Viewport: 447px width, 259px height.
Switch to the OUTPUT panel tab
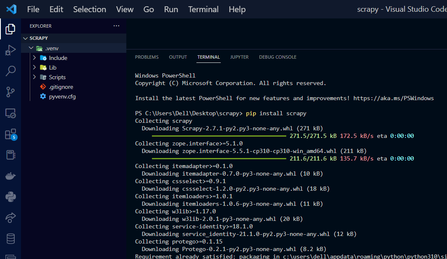pyautogui.click(x=178, y=57)
